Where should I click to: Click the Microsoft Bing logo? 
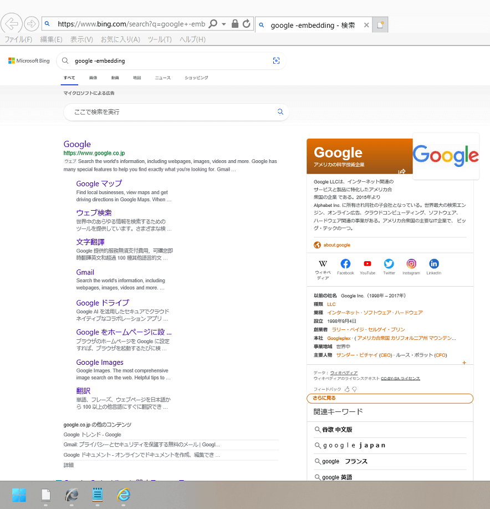29,60
